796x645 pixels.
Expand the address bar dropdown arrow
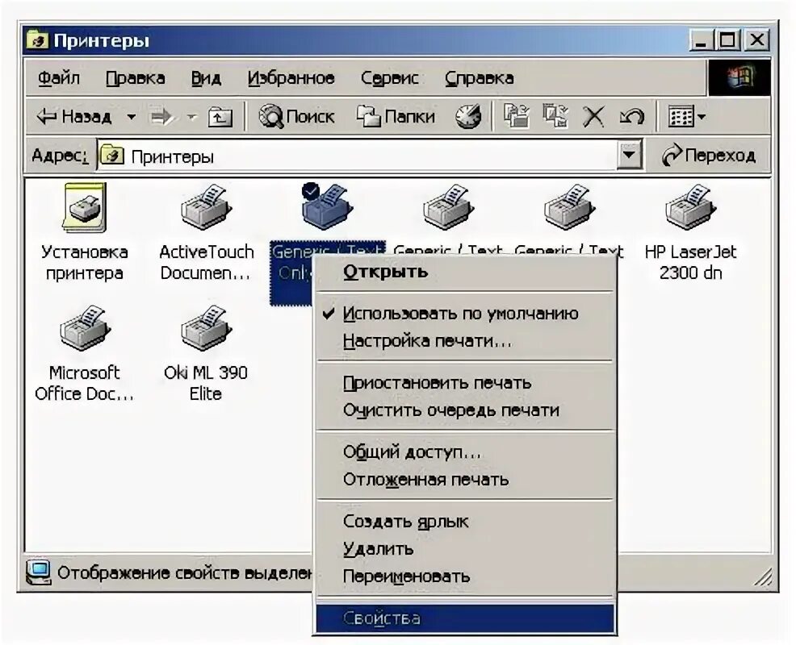[630, 155]
